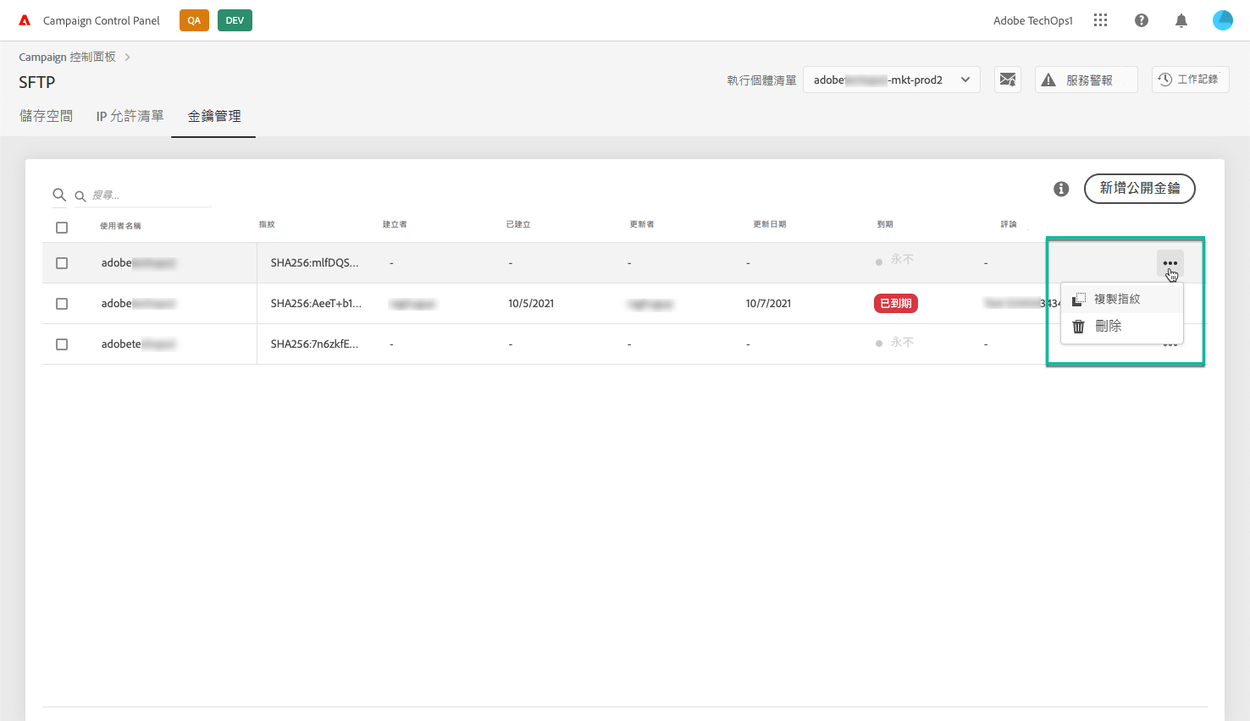Open the more actions menu for first row
The height and width of the screenshot is (721, 1250).
(x=1170, y=263)
